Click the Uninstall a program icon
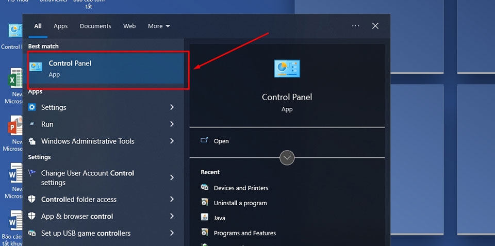 205,202
